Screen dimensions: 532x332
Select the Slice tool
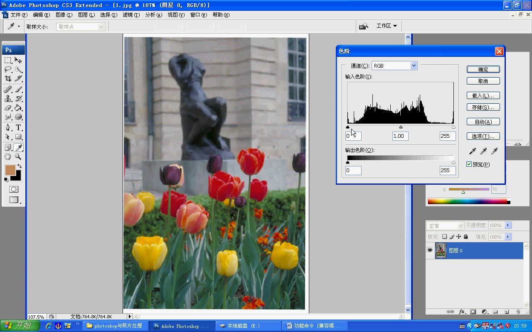18,78
